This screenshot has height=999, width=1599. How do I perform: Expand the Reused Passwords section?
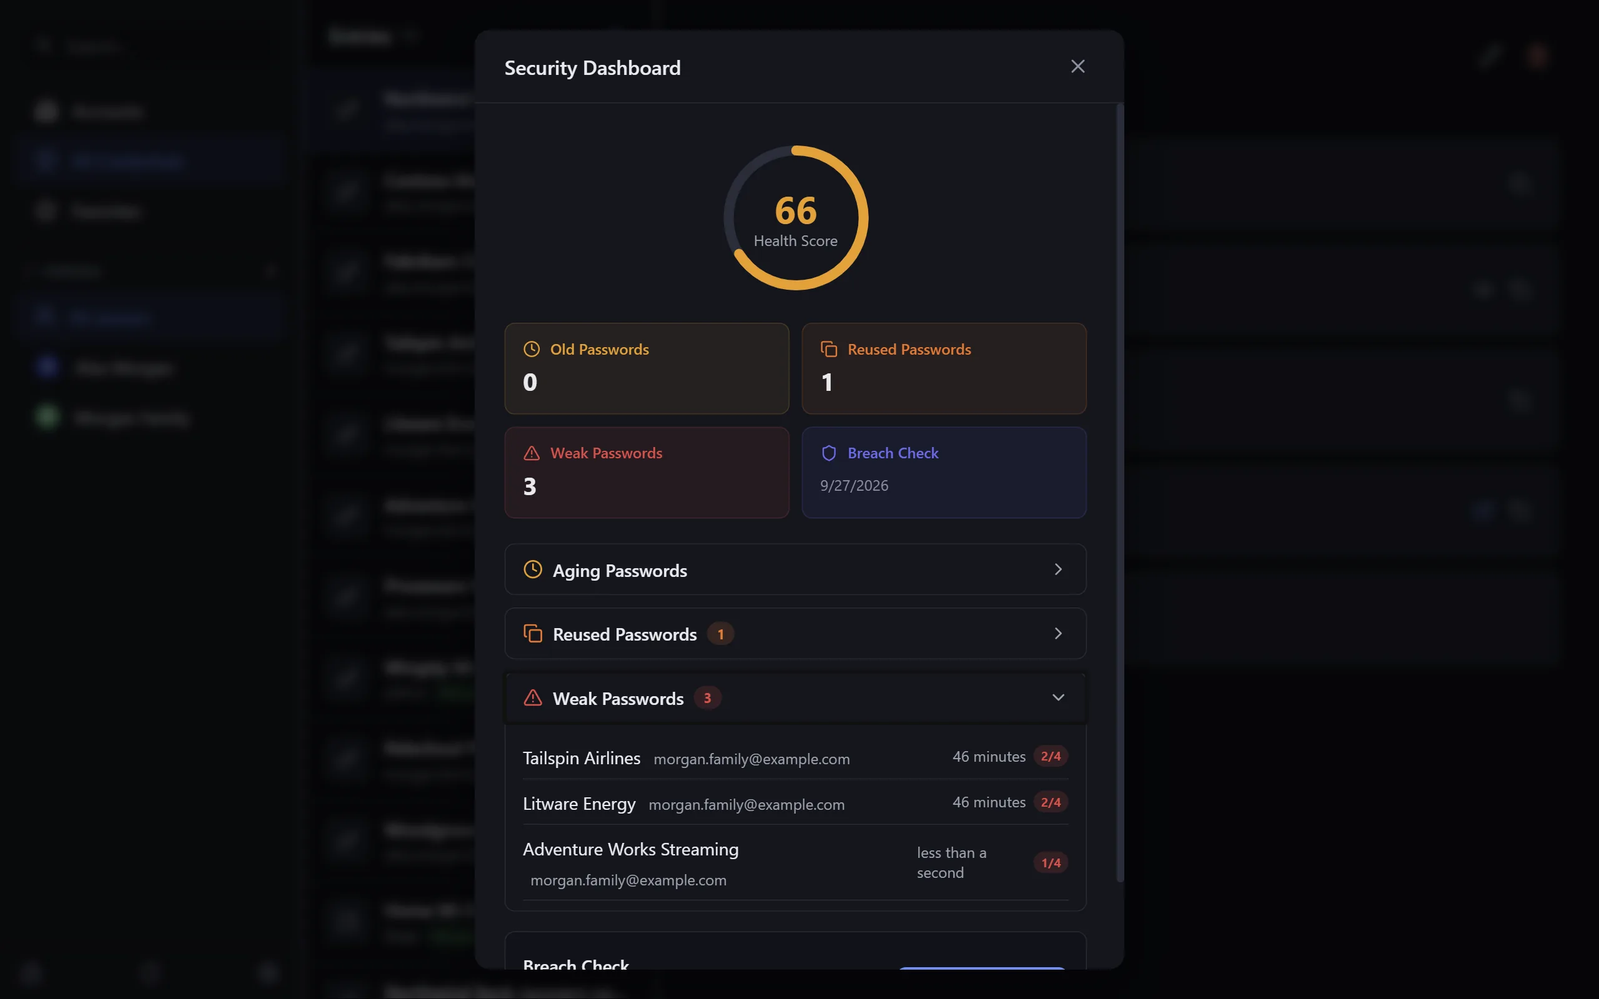pos(796,634)
